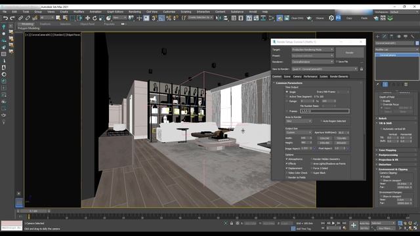Screen dimensions: 420x236
Task: Enable the Auto Region Selected checkbox
Action: coord(321,121)
